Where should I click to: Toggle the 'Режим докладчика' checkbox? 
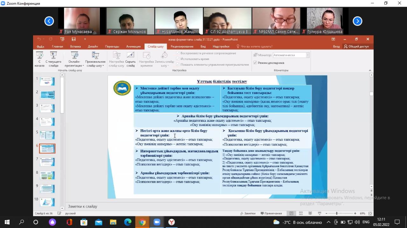point(255,63)
